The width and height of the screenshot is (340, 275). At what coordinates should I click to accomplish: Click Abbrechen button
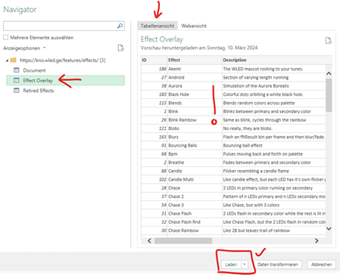tap(321, 264)
